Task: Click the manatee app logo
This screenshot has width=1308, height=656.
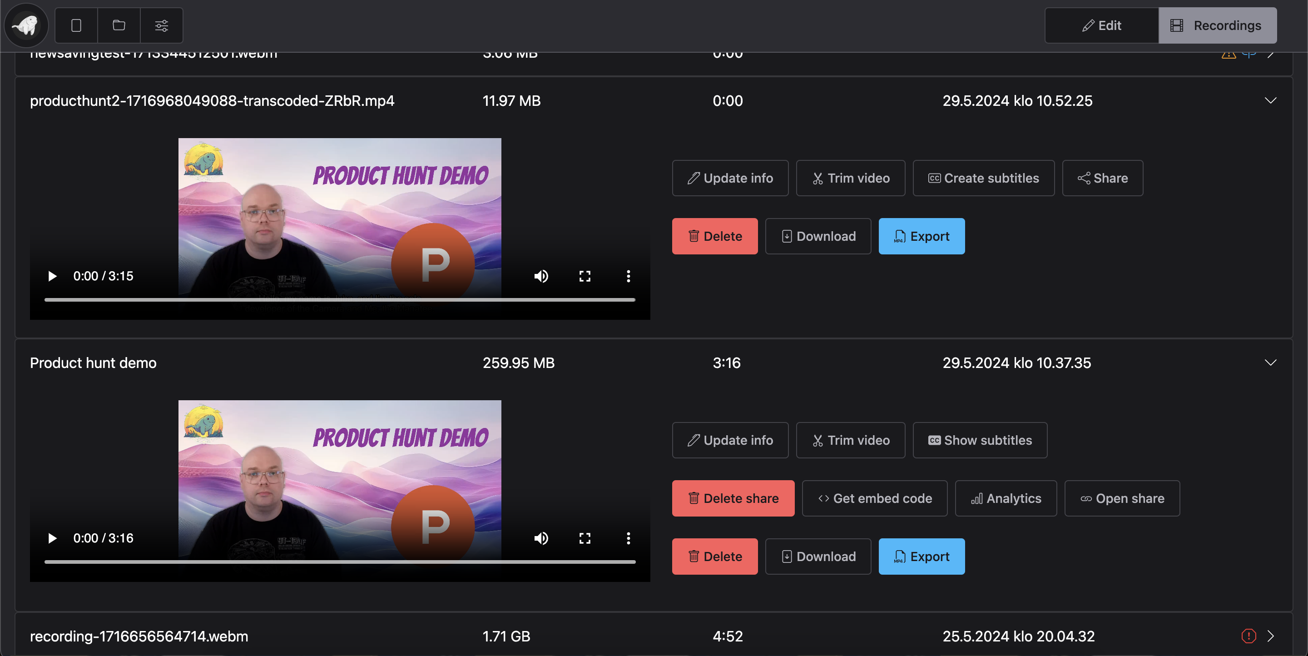Action: point(26,25)
